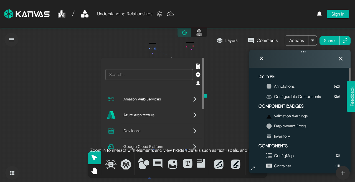The width and height of the screenshot is (355, 182).
Task: Click the COMPONENTS heading
Action: (273, 146)
